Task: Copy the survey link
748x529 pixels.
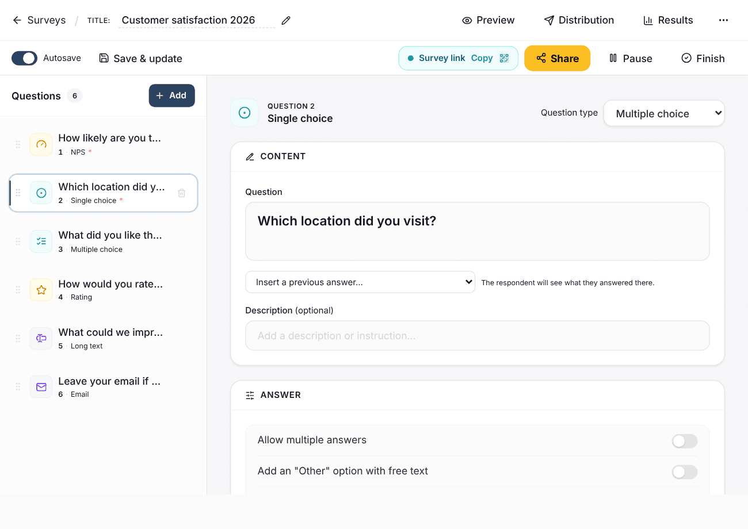Action: click(482, 58)
